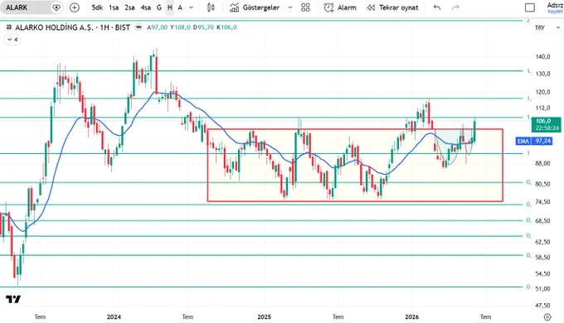Screen dimensions: 564x323
Task: Select the 5dk timeframe
Action: coord(97,7)
